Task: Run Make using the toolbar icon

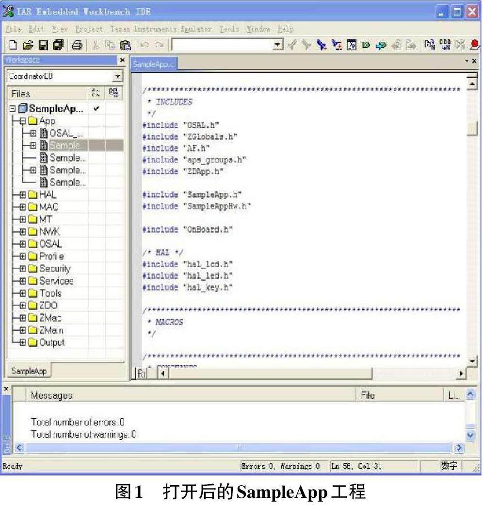Action: [x=445, y=45]
